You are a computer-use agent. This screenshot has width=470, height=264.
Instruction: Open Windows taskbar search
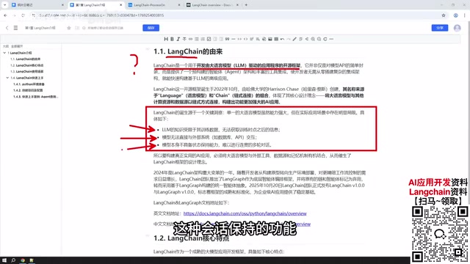click(13, 260)
